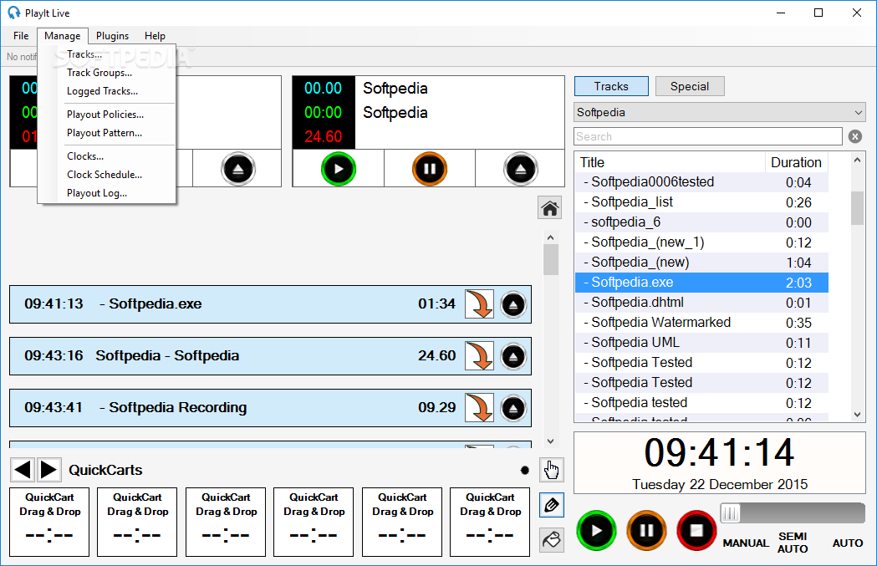877x566 pixels.
Task: Set playout mode to MANUAL
Action: 746,543
